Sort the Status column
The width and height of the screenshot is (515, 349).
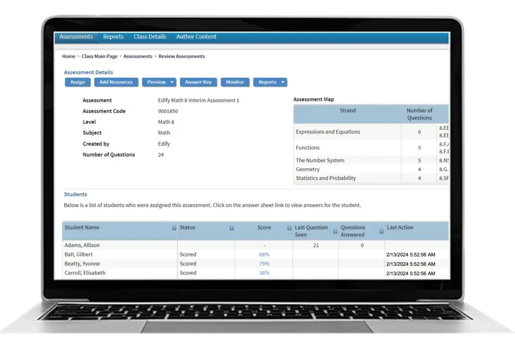[231, 227]
